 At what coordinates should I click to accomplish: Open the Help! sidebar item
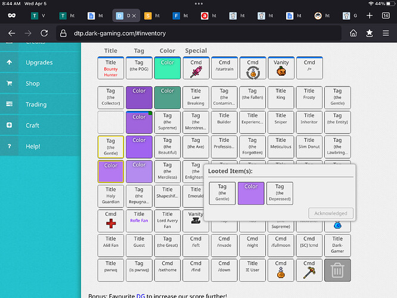pyautogui.click(x=41, y=147)
